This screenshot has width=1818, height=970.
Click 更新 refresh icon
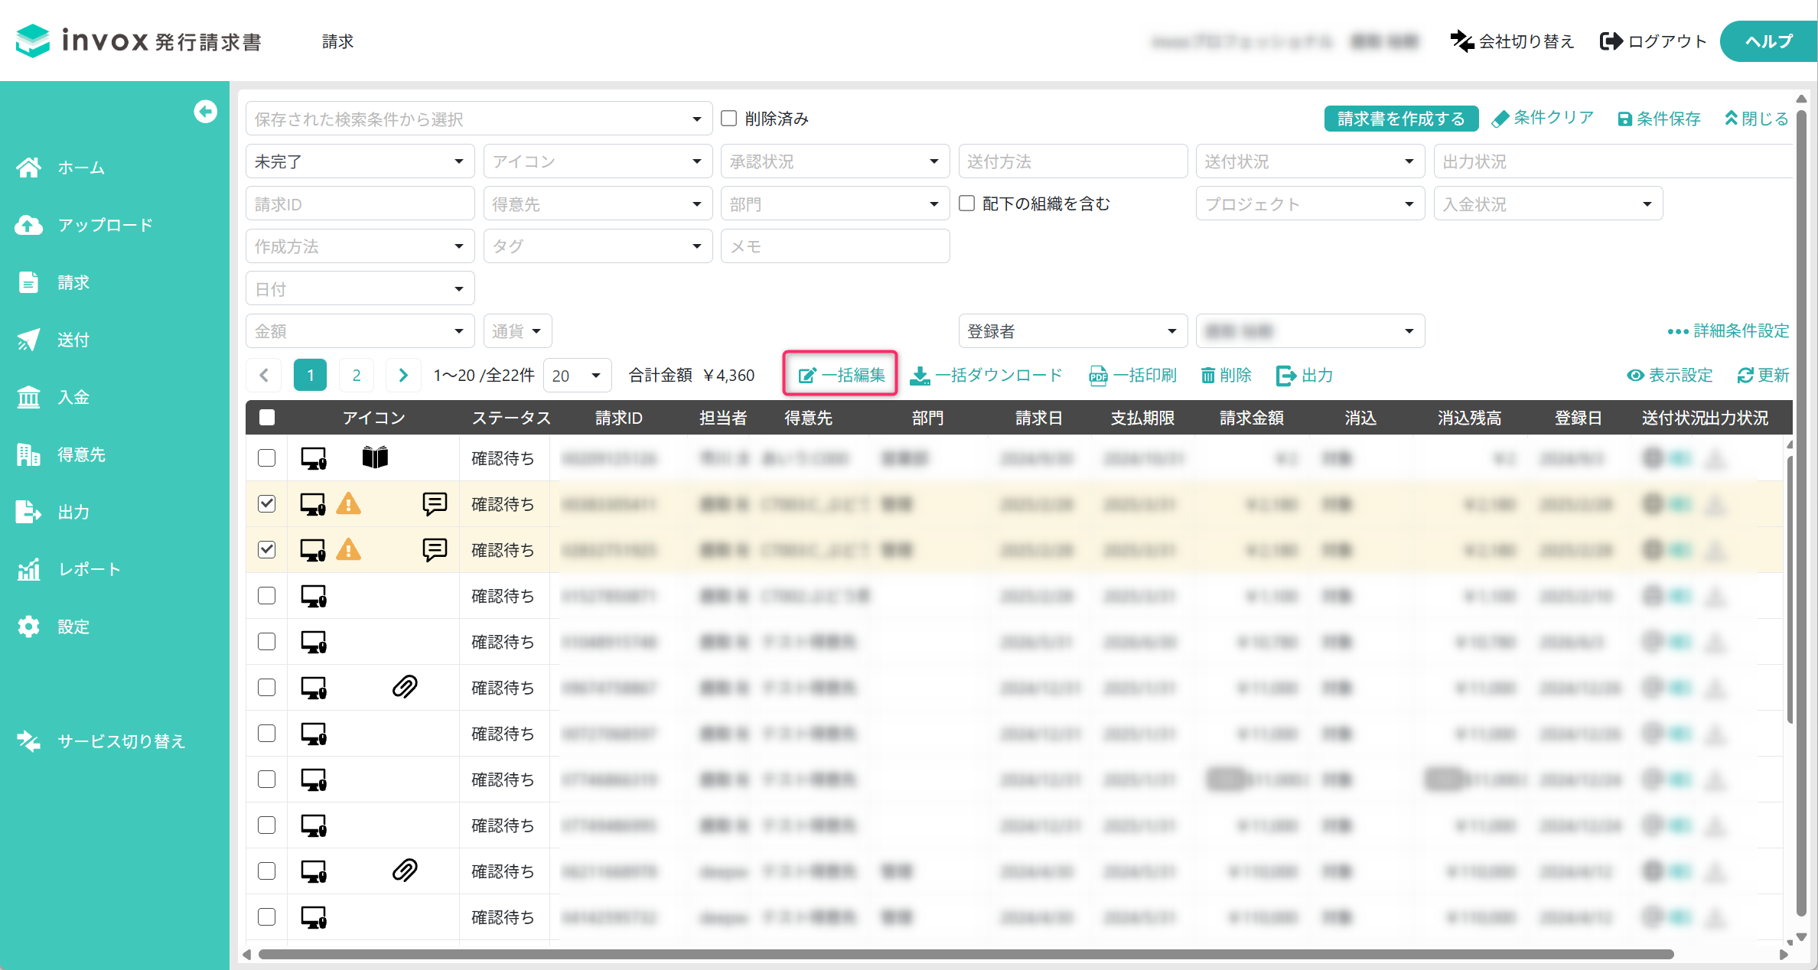coord(1745,375)
